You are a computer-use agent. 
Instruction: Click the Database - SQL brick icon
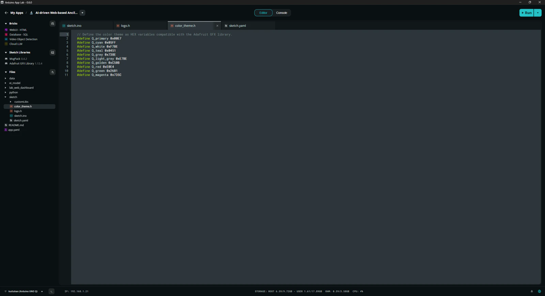6,34
